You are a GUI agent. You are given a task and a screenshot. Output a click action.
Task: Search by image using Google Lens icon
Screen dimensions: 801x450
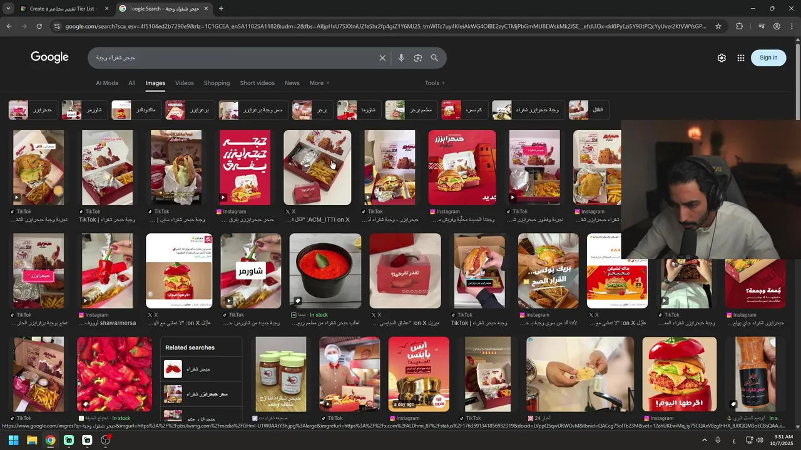coord(418,58)
